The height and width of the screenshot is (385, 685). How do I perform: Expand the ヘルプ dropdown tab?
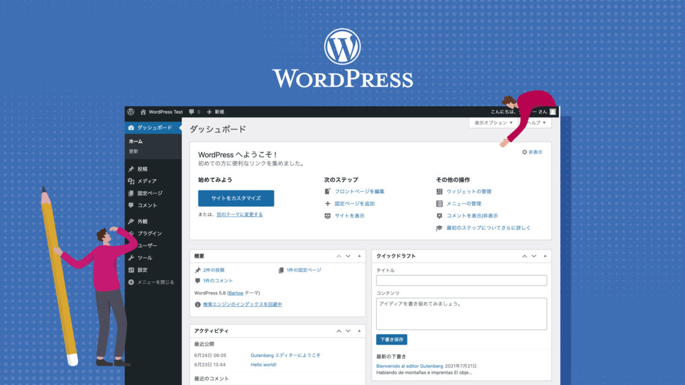(x=537, y=123)
